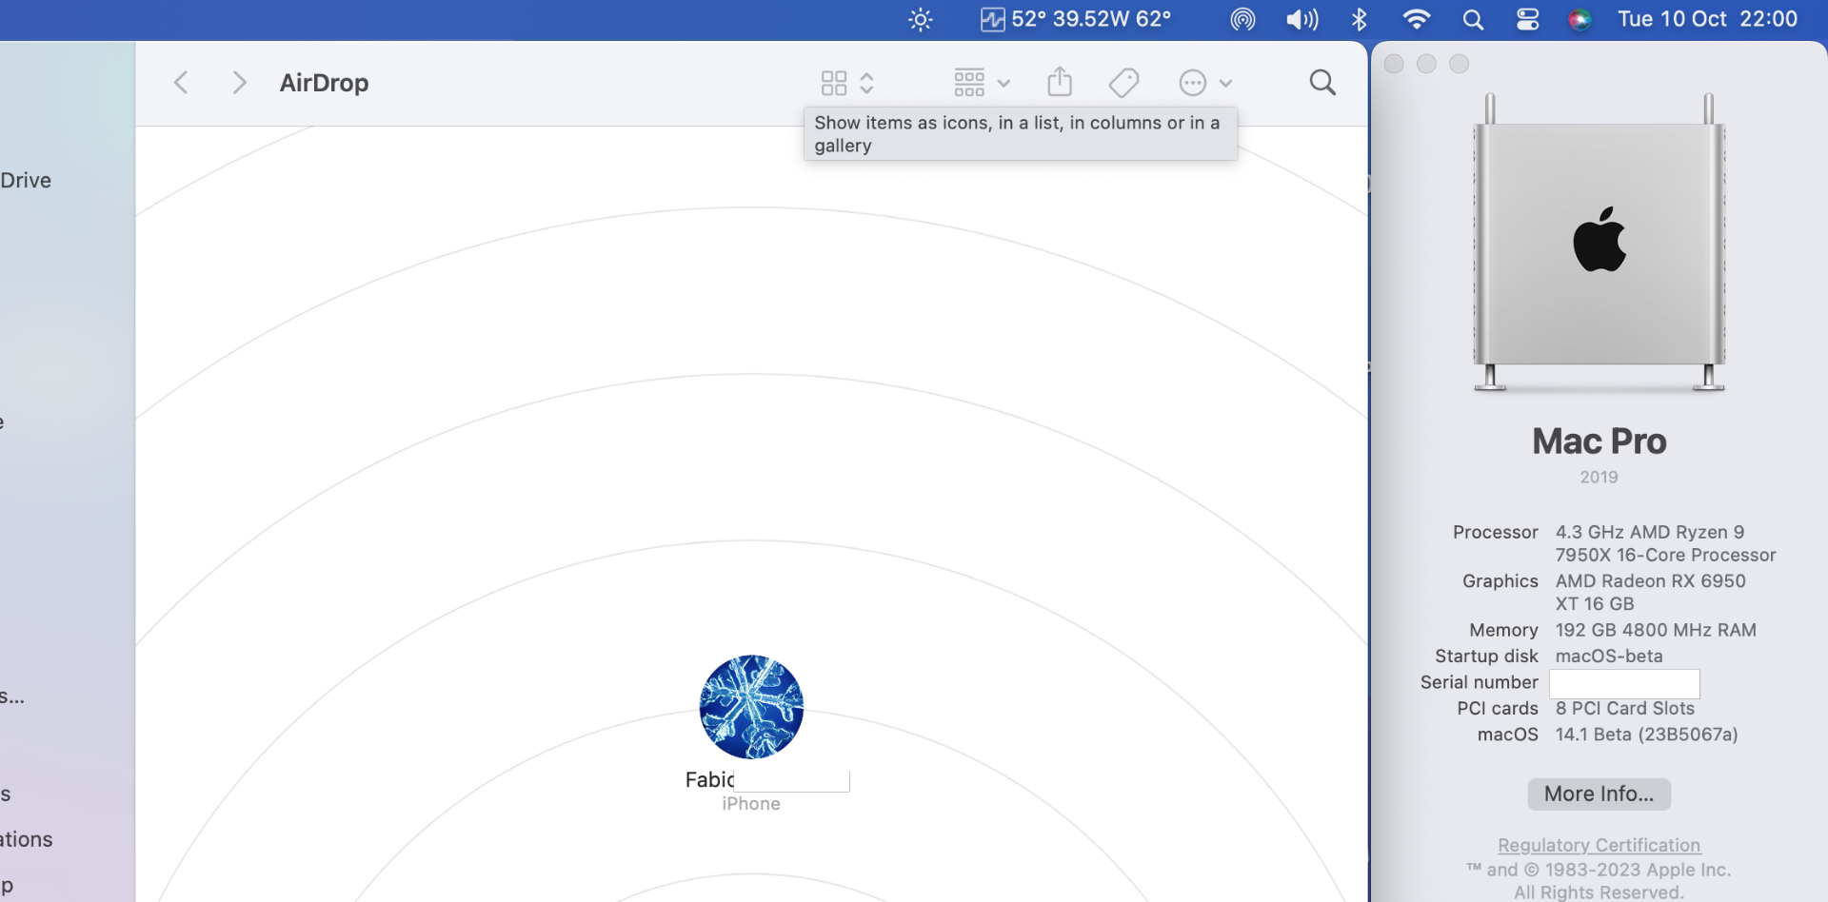Open the Wi-Fi menu
1828x902 pixels.
[x=1417, y=19]
